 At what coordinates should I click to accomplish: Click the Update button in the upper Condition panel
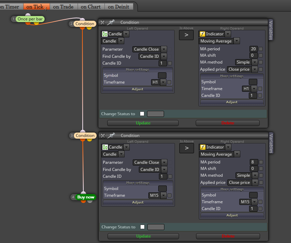click(x=143, y=123)
